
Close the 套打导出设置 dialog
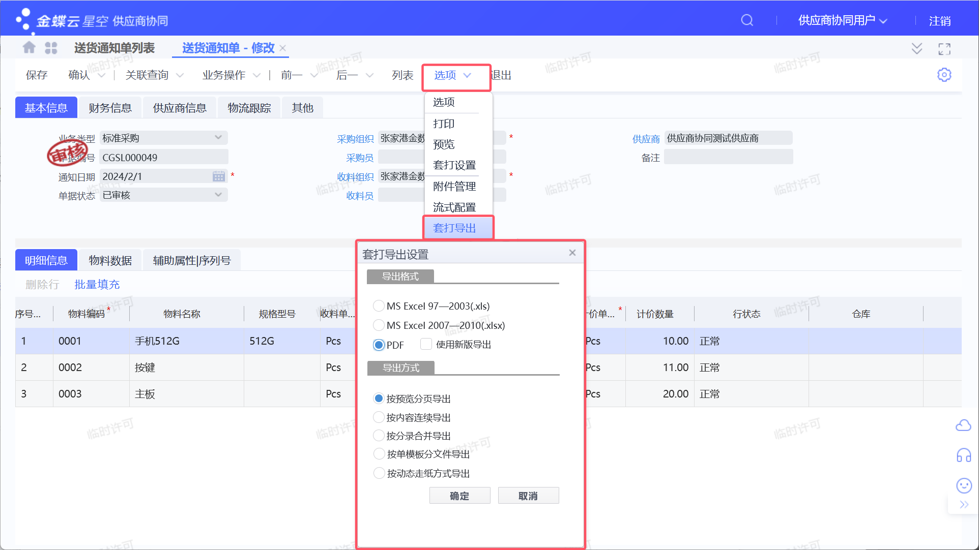tap(572, 253)
